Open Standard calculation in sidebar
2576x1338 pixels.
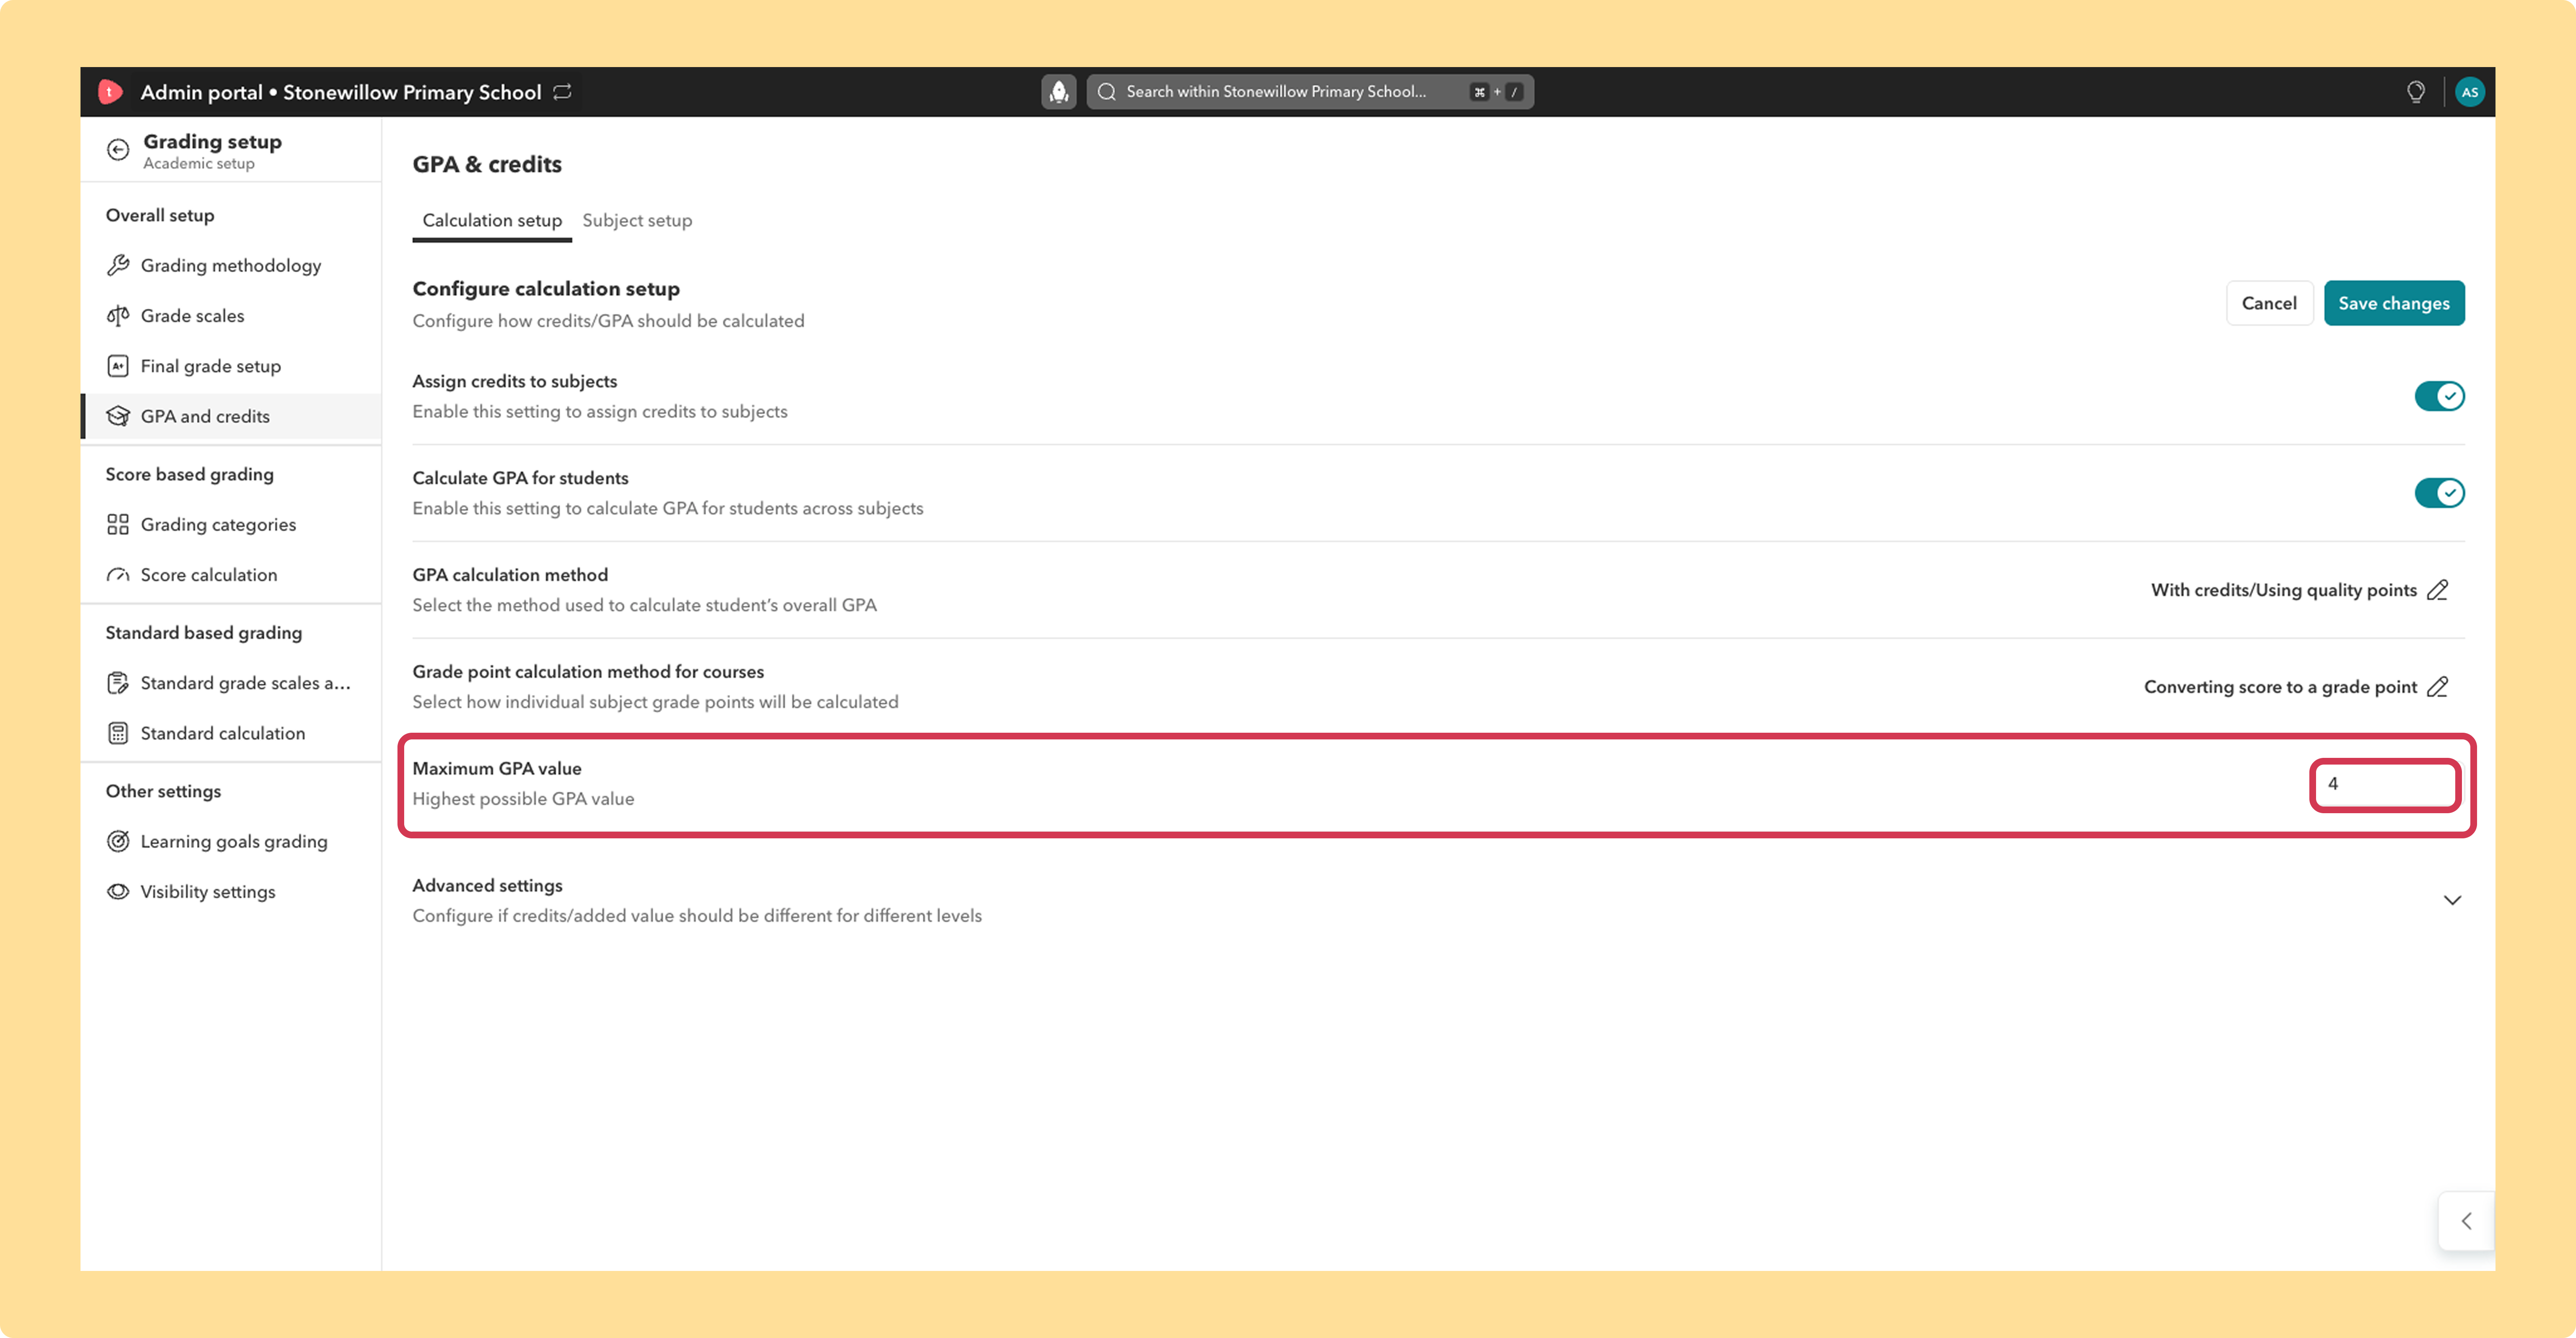pos(231,733)
